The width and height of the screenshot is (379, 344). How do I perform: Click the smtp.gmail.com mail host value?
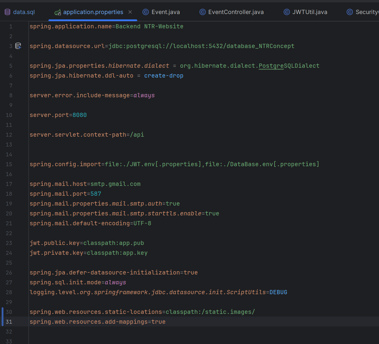click(115, 184)
